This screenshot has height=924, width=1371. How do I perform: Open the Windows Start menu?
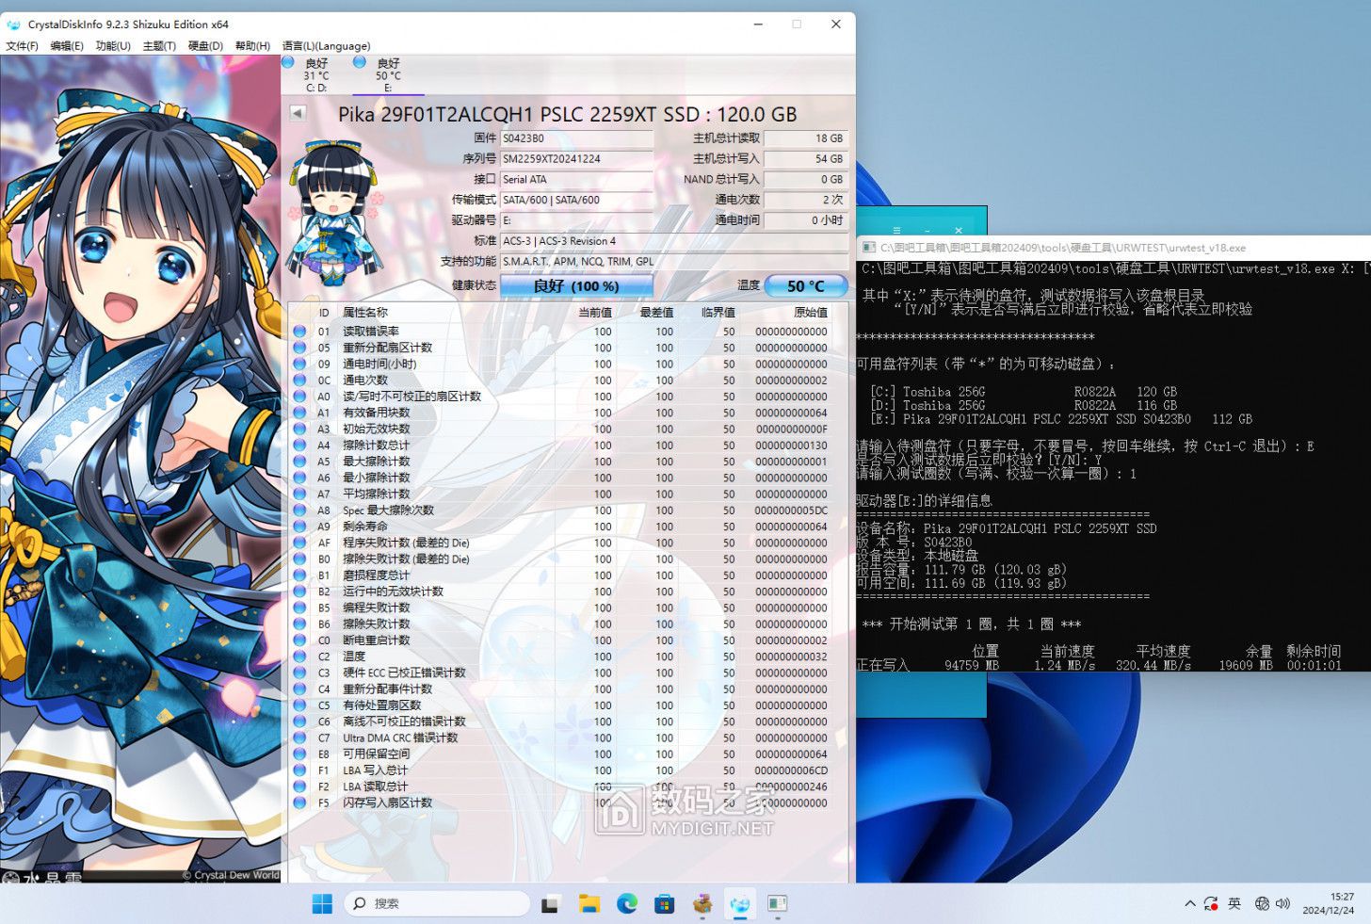(322, 904)
